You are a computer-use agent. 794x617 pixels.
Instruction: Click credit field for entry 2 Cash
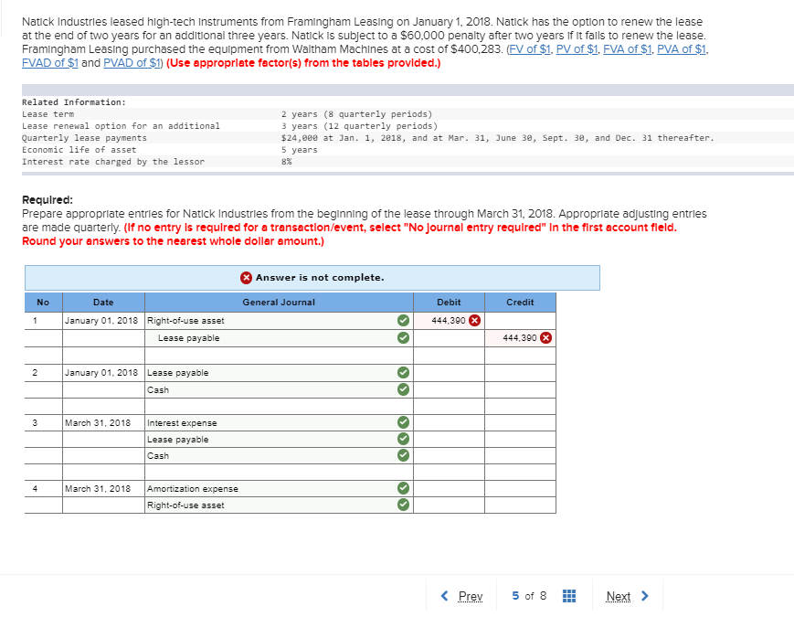point(520,389)
